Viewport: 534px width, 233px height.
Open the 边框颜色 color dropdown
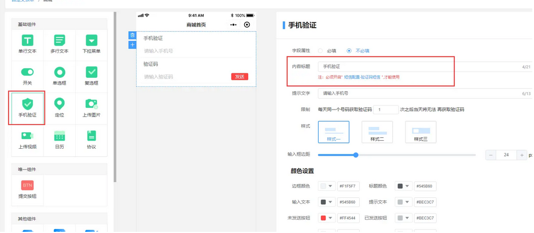point(327,186)
